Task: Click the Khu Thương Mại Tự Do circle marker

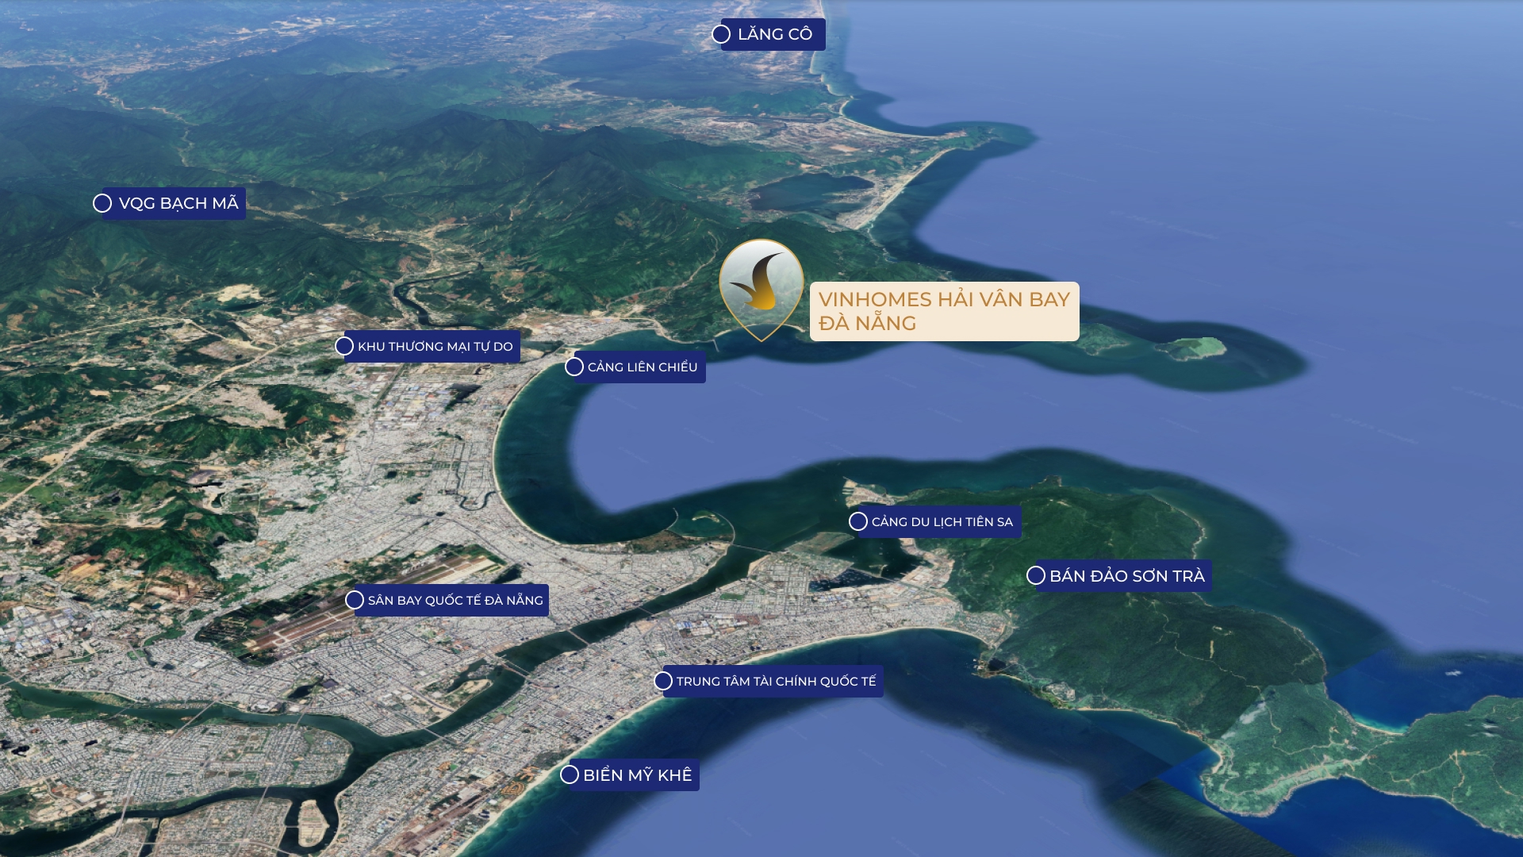Action: coord(344,346)
